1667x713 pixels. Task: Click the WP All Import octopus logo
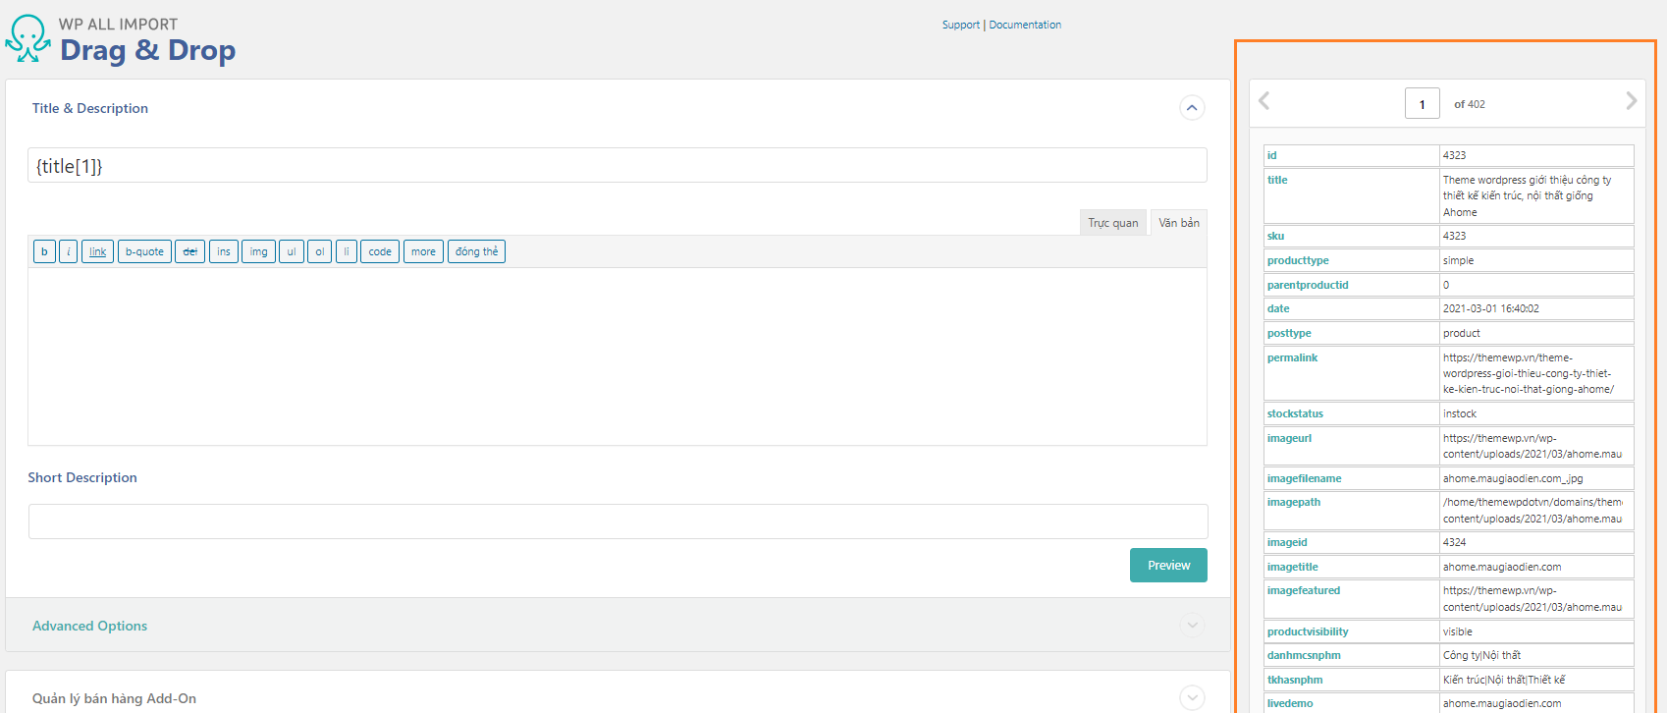point(27,39)
